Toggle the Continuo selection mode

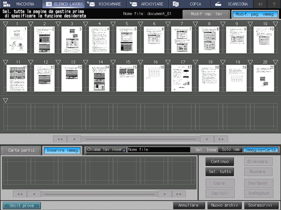click(220, 161)
